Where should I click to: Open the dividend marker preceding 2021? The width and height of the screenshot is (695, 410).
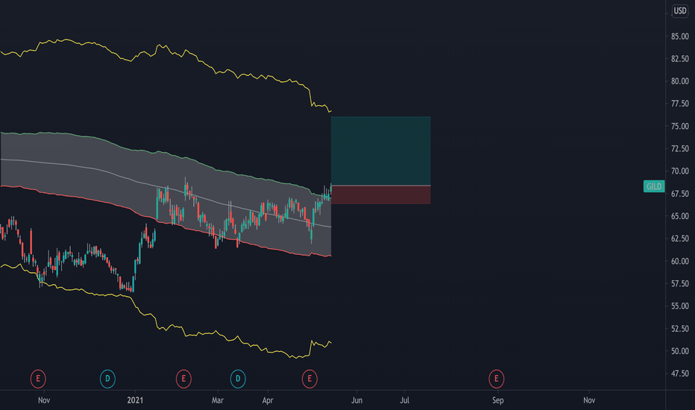click(107, 379)
